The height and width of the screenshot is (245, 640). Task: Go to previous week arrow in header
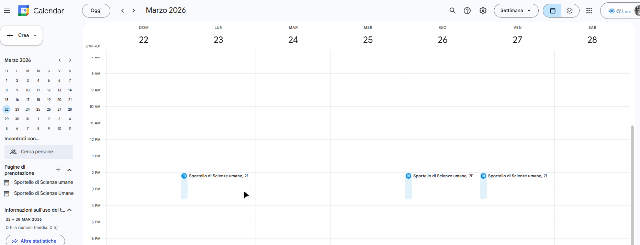pyautogui.click(x=123, y=11)
